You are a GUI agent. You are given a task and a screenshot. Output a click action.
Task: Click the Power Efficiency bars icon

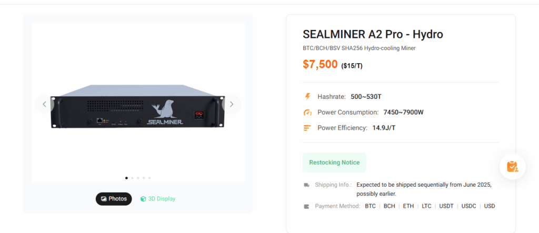click(308, 128)
